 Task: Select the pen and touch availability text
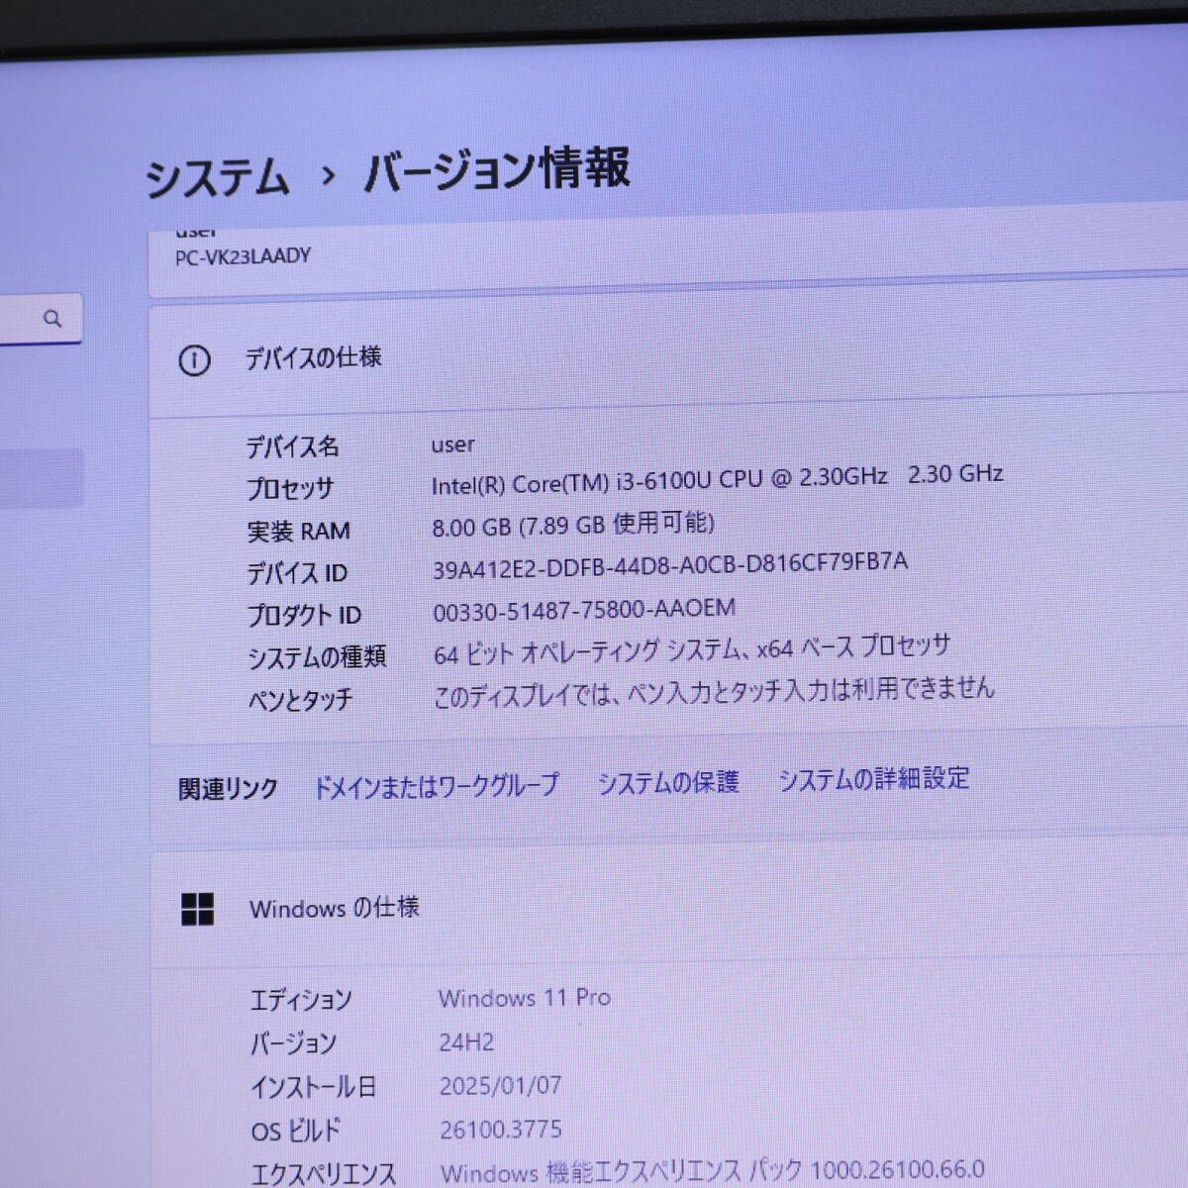[x=714, y=691]
